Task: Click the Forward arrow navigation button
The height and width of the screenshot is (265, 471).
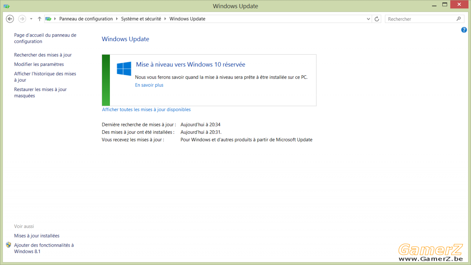Action: tap(22, 19)
